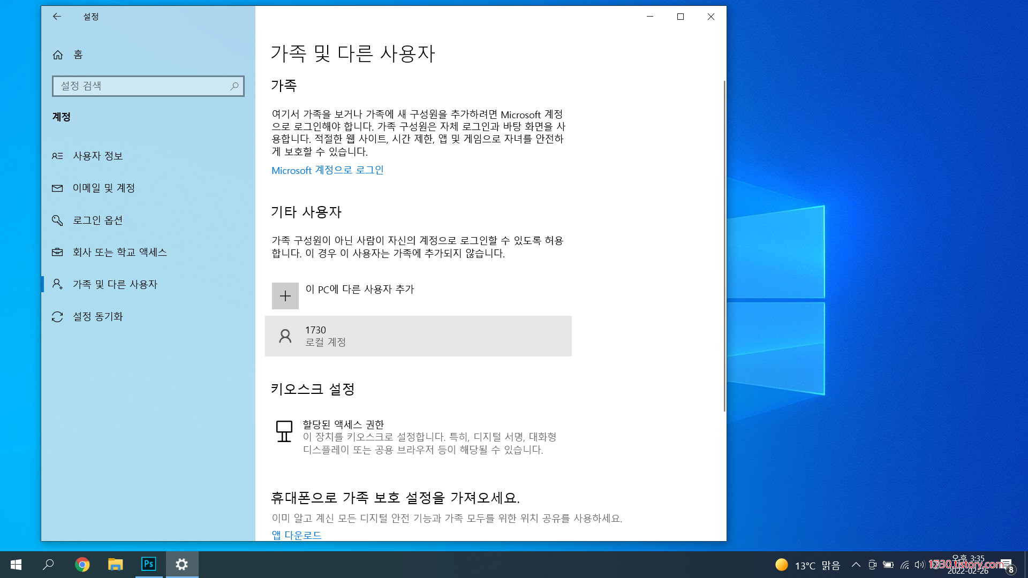Click the kiosk assigned access icon
The width and height of the screenshot is (1028, 578).
tap(284, 431)
